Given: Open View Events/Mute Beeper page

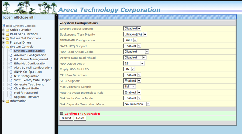Looking at the screenshot, I should pyautogui.click(x=32, y=80).
